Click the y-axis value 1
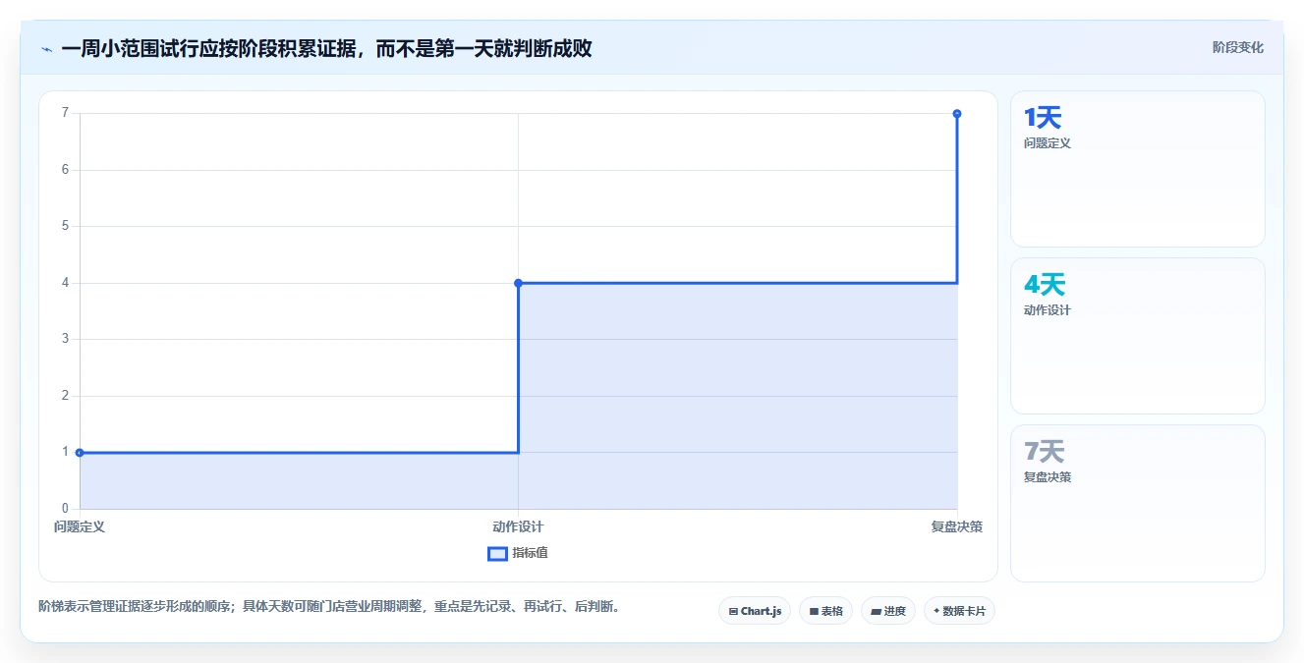Image resolution: width=1304 pixels, height=663 pixels. pos(65,452)
